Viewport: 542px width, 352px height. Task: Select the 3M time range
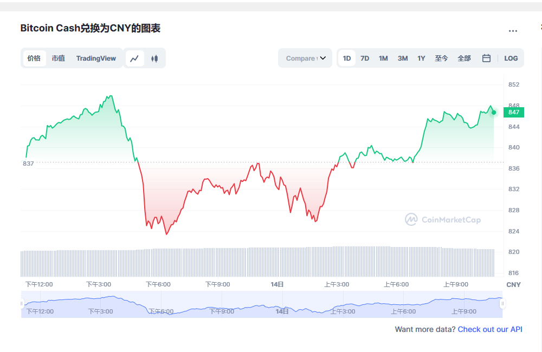click(x=403, y=58)
